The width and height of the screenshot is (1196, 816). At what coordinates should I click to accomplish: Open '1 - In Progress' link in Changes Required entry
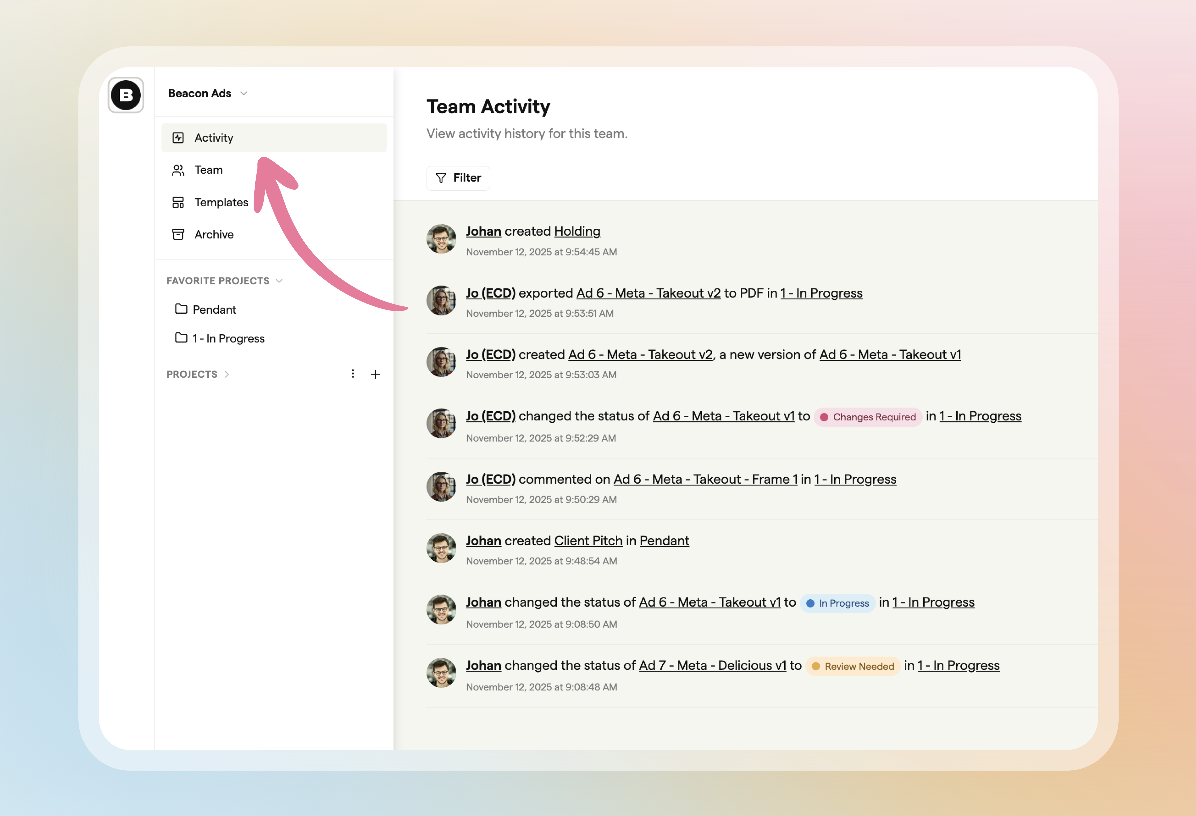pyautogui.click(x=980, y=416)
